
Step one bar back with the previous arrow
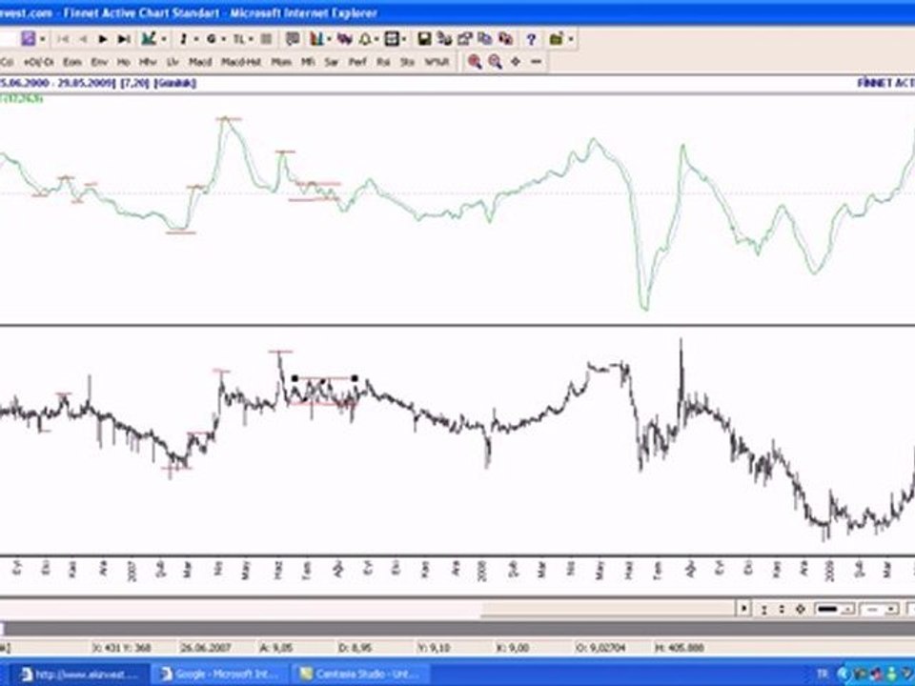(83, 39)
